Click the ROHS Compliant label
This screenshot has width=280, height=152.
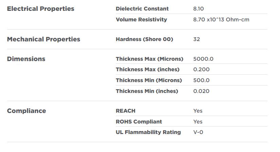[x=139, y=121]
